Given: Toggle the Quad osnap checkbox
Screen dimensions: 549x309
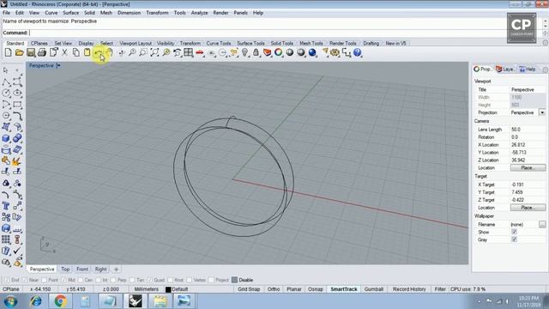Looking at the screenshot, I should [x=150, y=280].
